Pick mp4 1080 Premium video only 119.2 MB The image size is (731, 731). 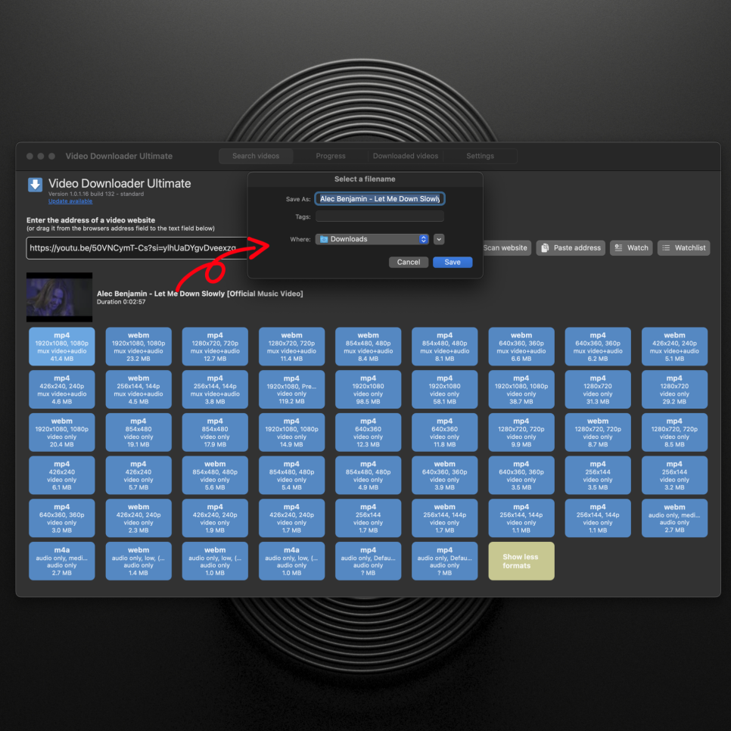tap(291, 389)
